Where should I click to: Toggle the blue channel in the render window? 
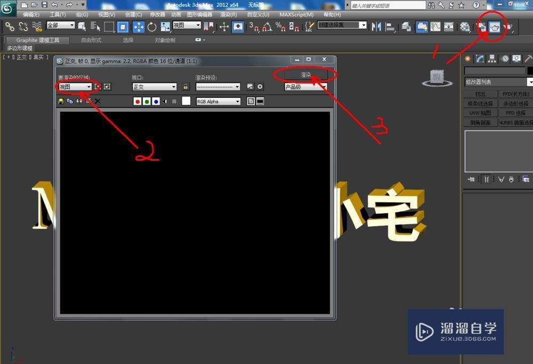pyautogui.click(x=157, y=101)
